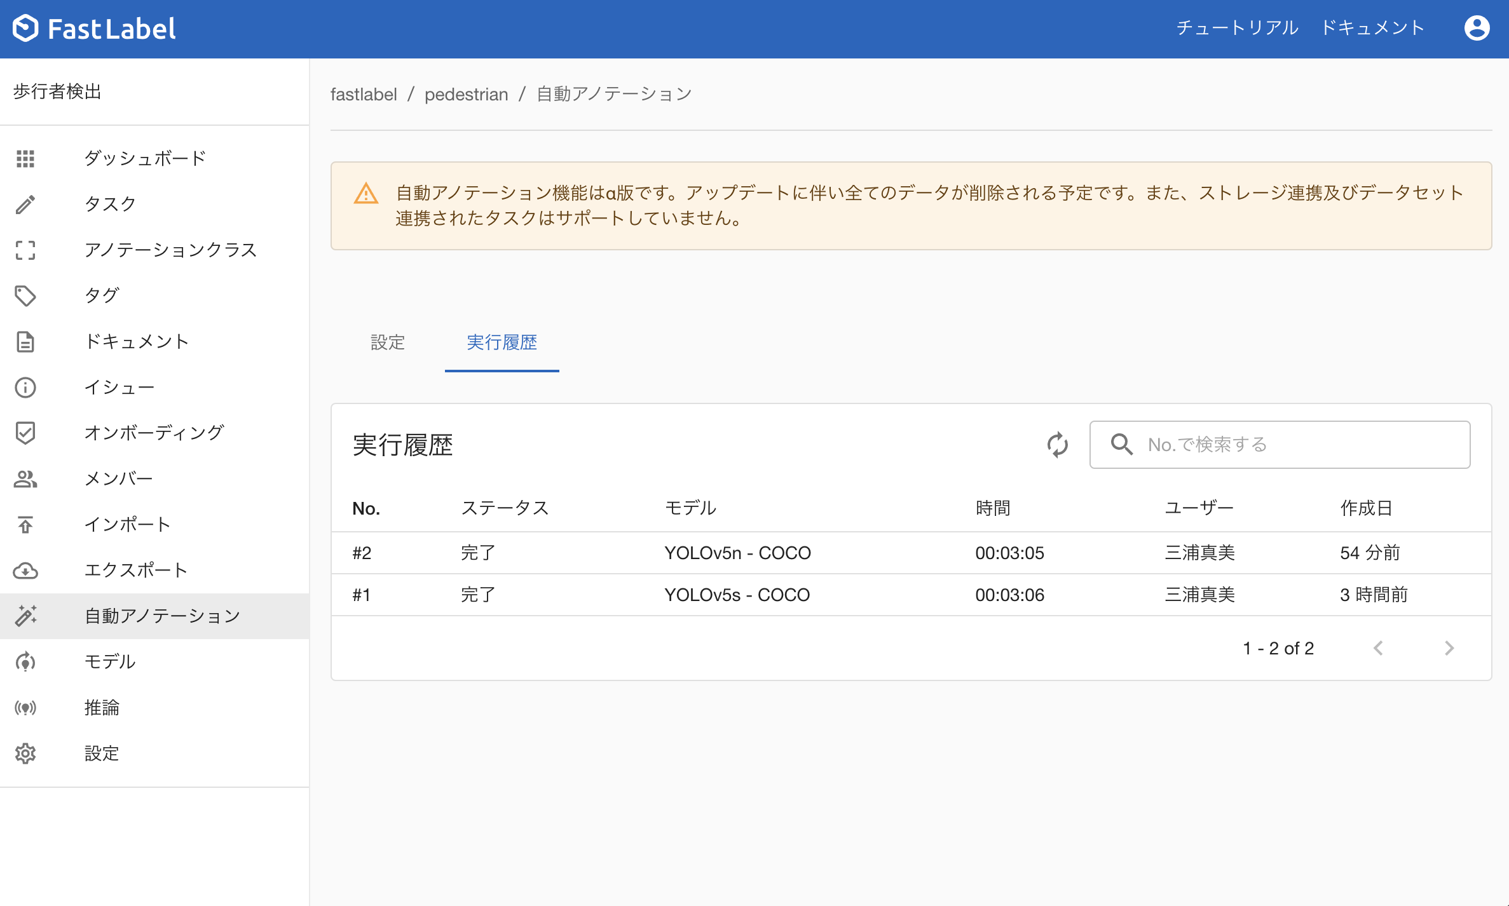
Task: Click the 54 分前 created date cell
Action: click(1370, 553)
